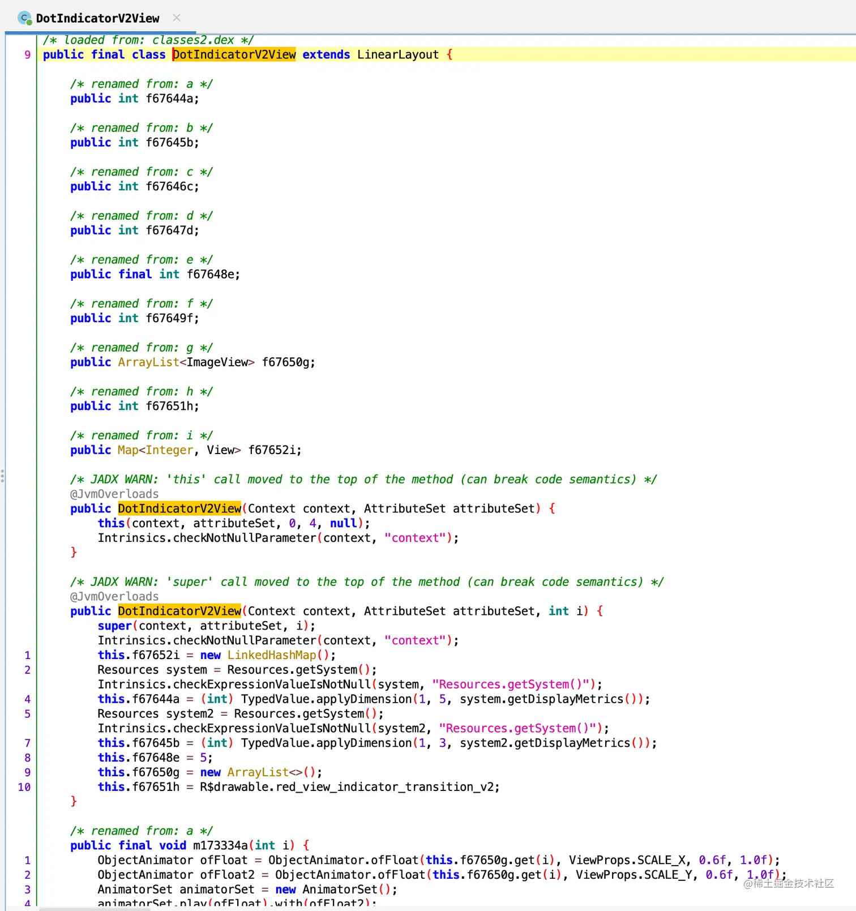Click gutter line number 10 beside f67651h assignment
856x911 pixels.
tap(24, 787)
